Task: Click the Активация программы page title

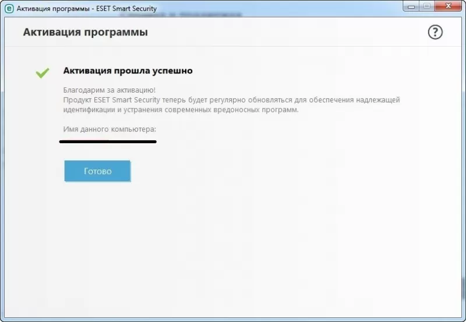Action: tap(85, 32)
